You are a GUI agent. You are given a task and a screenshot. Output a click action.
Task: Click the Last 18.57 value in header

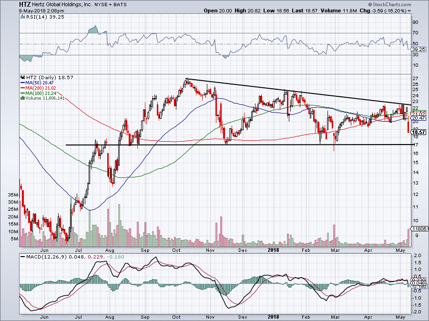click(305, 10)
